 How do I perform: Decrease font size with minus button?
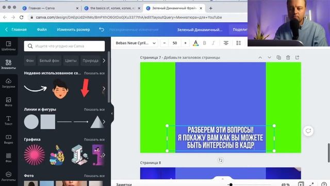pos(164,43)
